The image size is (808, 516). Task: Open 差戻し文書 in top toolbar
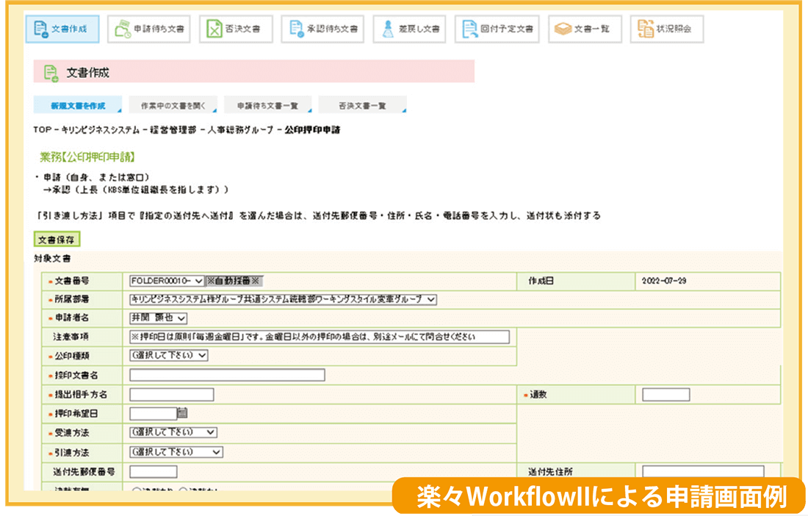410,29
